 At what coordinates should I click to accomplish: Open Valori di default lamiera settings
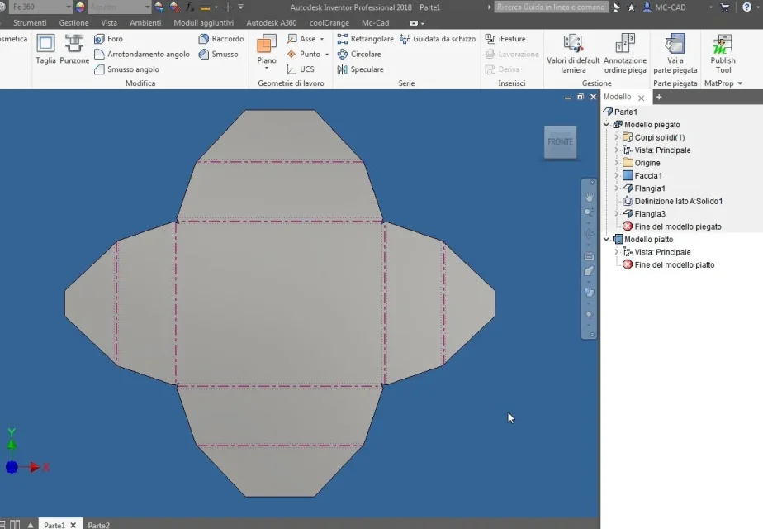[573, 54]
